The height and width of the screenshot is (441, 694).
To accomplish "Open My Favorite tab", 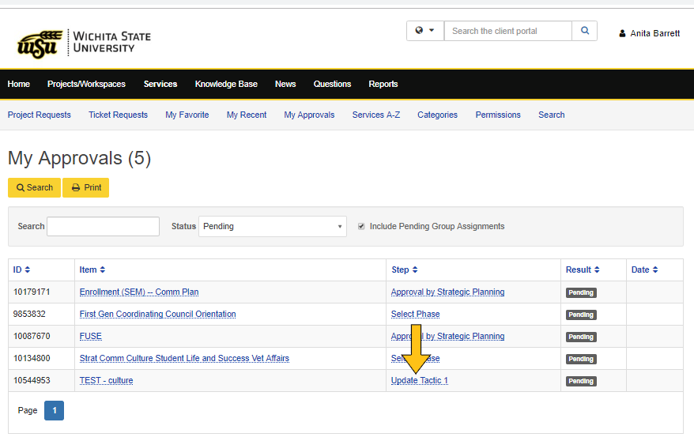I will [187, 115].
